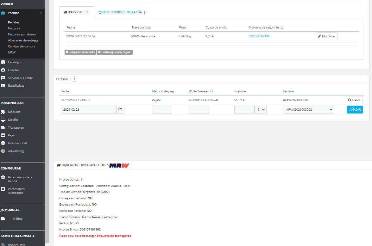Click the Servicio al Cliente chat icon
This screenshot has height=246, width=372.
pos(3,78)
